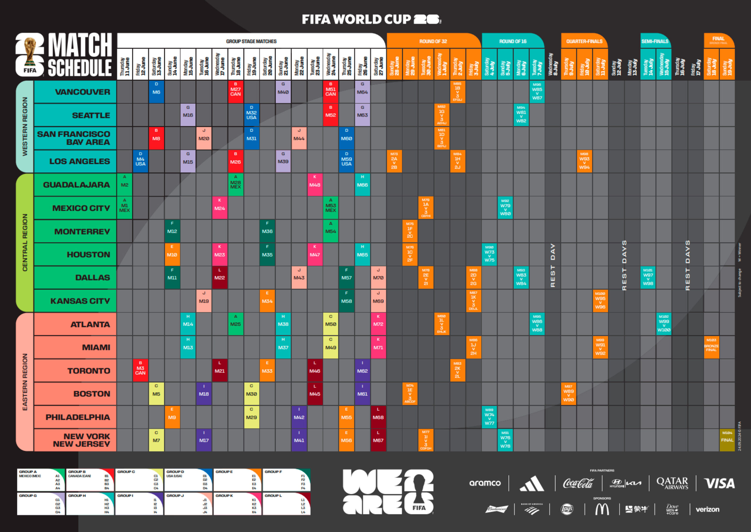Click the M1 MEX Mexico City cell
The height and width of the screenshot is (532, 751).
point(125,208)
